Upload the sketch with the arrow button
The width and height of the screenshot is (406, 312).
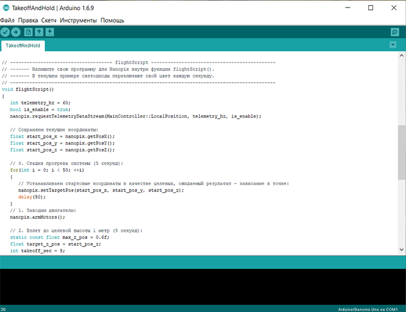coord(15,32)
